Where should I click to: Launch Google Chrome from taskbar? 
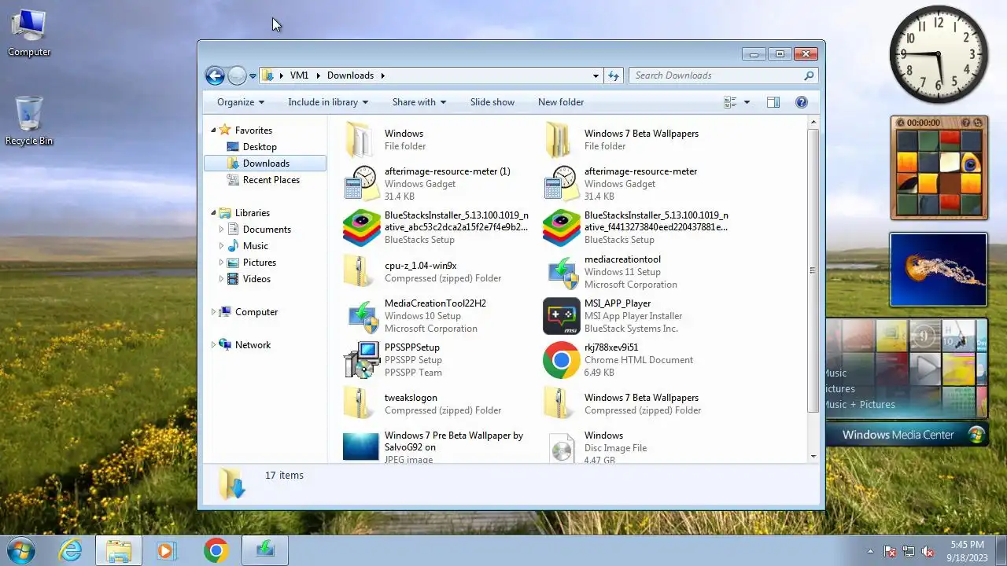point(216,550)
